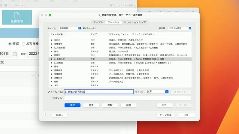Click the 印刷... button
The height and width of the screenshot is (134, 239).
coord(59,115)
